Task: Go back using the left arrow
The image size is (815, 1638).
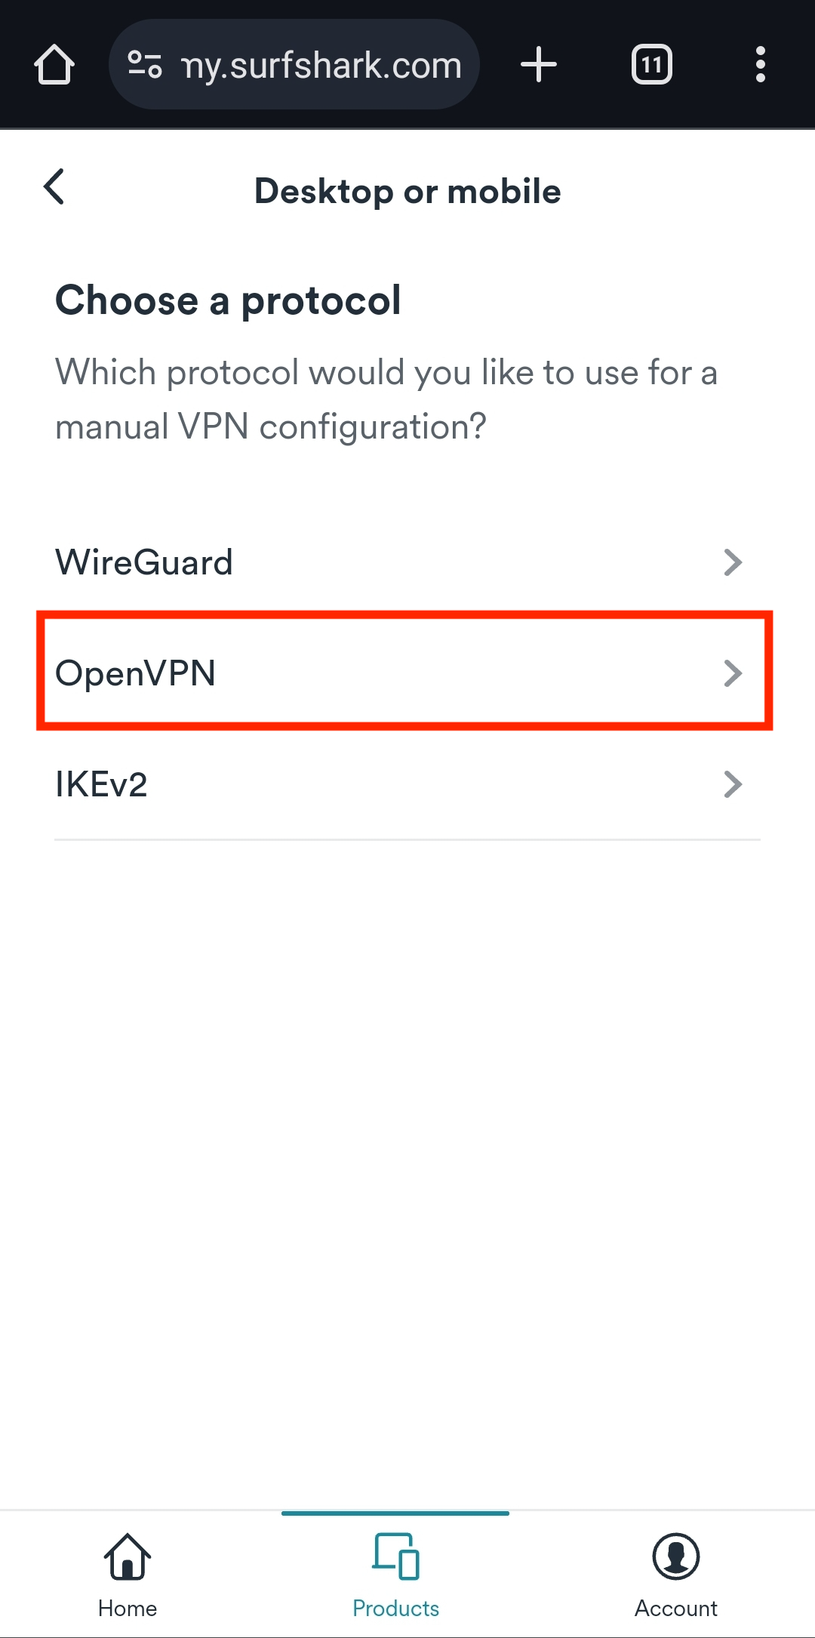Action: click(x=54, y=186)
